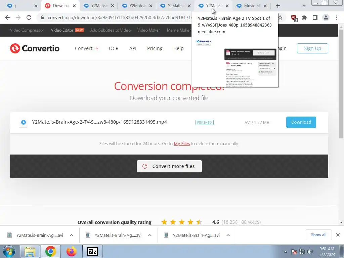Open the Help nav item
The height and width of the screenshot is (258, 344).
coord(178,48)
